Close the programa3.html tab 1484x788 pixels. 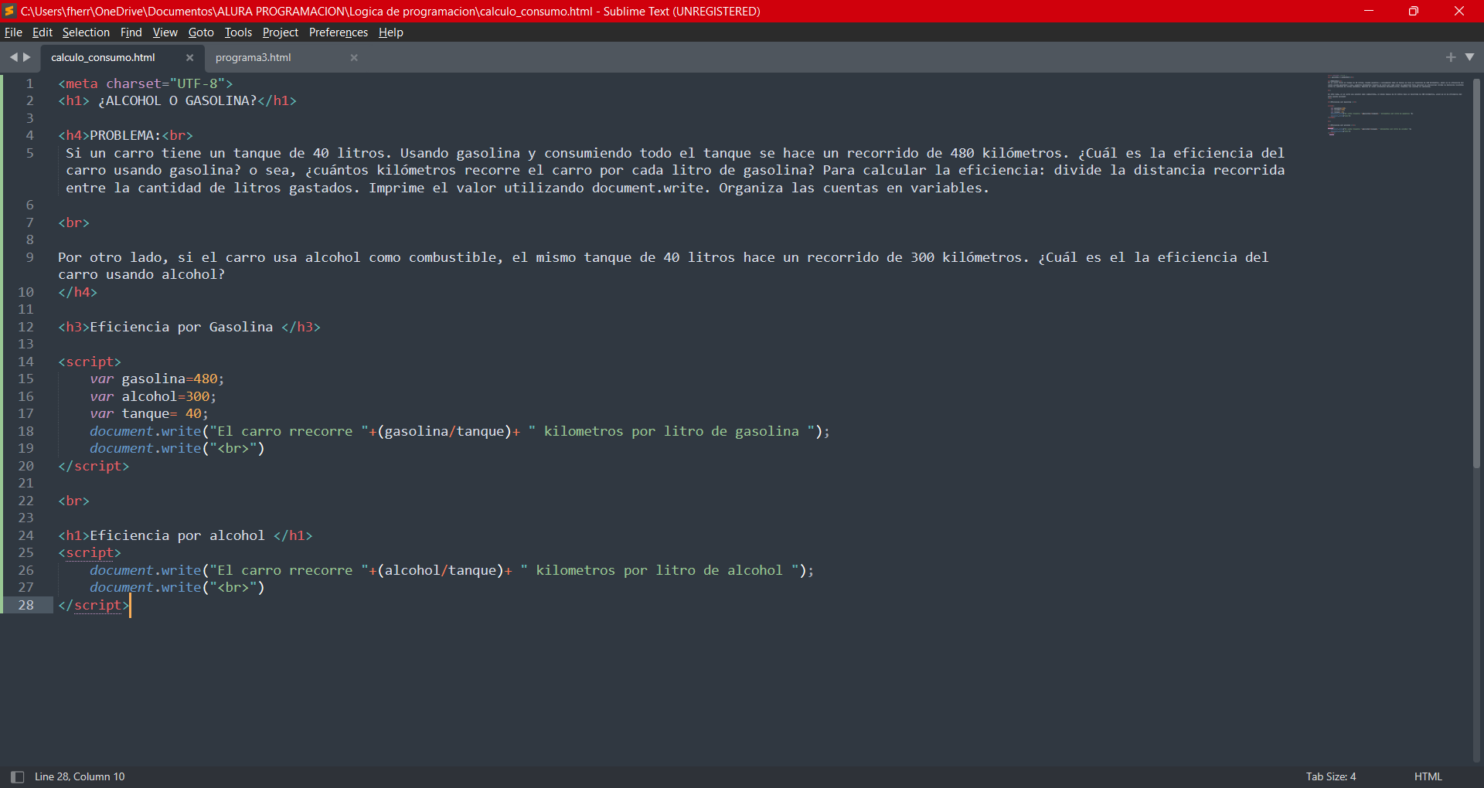[x=354, y=57]
